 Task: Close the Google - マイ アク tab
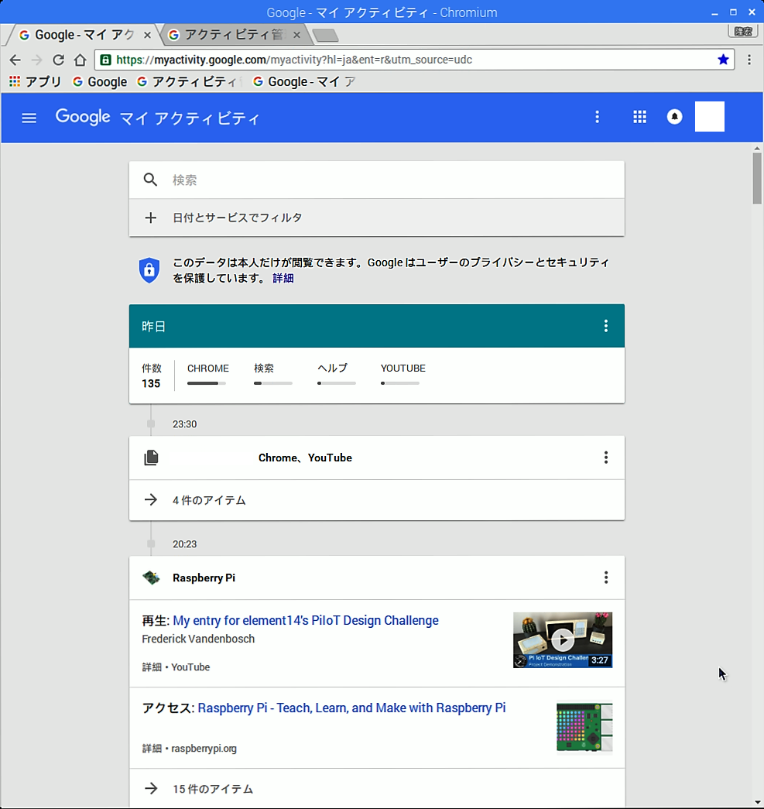pyautogui.click(x=147, y=35)
